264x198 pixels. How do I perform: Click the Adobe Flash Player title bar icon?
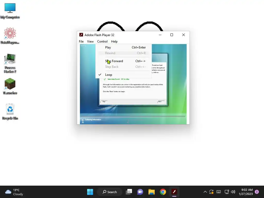81,35
